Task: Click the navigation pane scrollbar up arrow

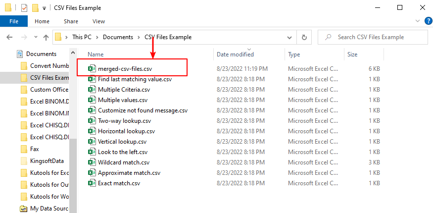Action: coord(73,53)
